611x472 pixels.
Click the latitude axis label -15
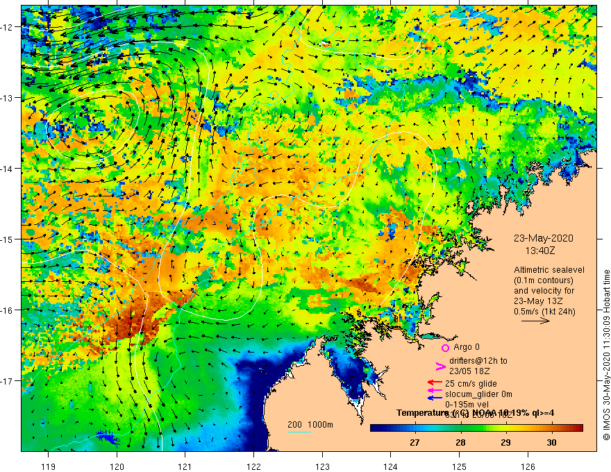coord(7,239)
